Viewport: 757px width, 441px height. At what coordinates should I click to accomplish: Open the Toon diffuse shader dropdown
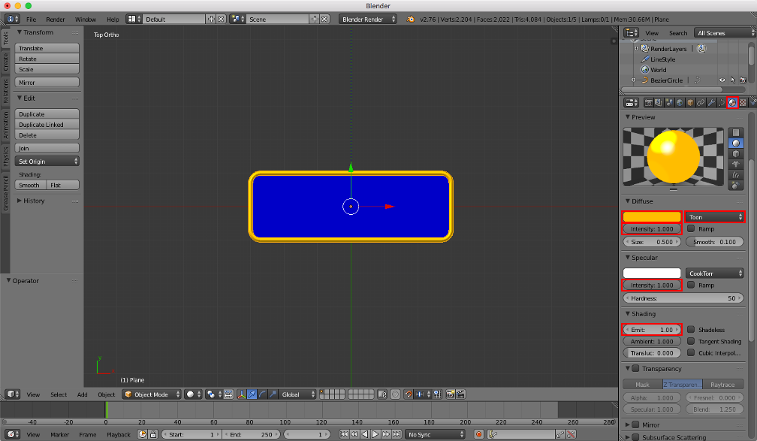715,217
